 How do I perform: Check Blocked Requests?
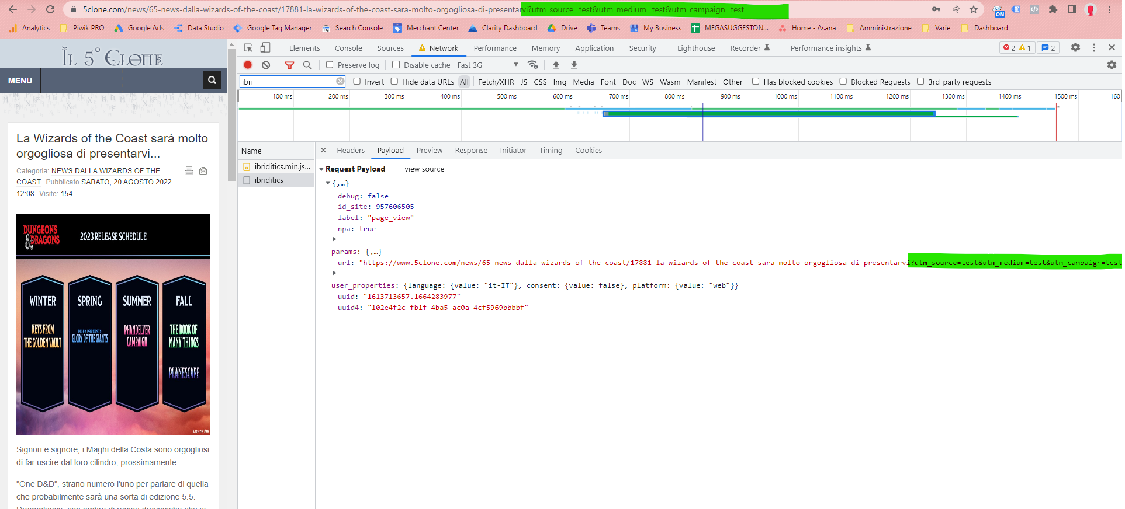[x=843, y=81]
